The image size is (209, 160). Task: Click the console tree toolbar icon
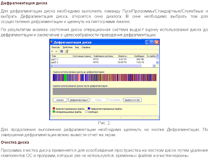tap(62, 51)
